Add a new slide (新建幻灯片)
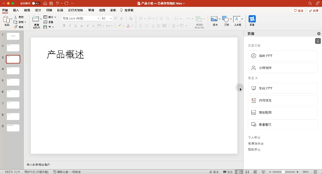Screen dimensions: 322x174 click(36, 19)
